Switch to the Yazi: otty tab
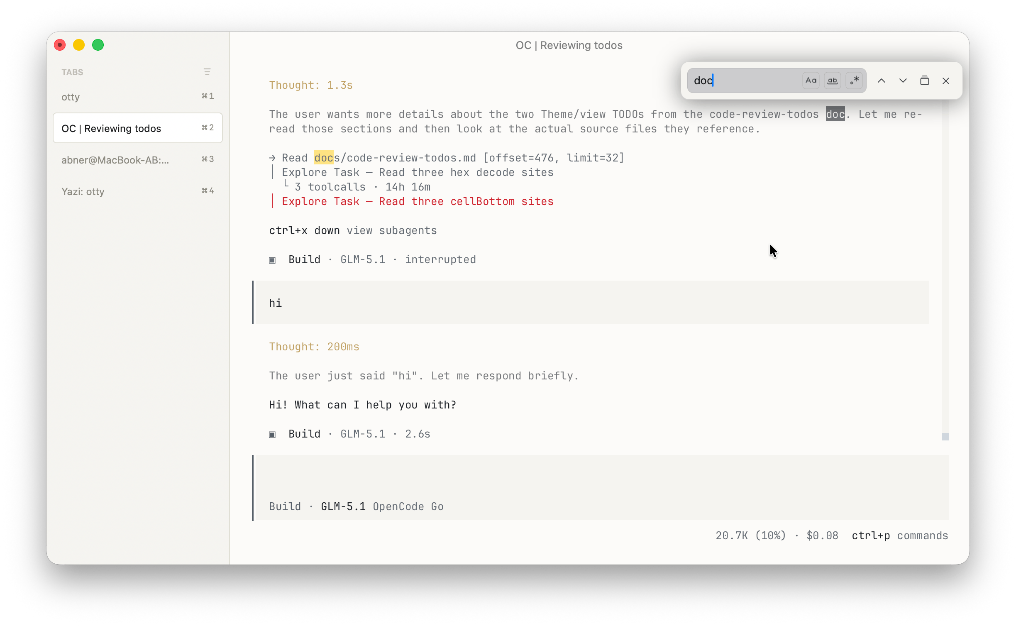 point(137,191)
